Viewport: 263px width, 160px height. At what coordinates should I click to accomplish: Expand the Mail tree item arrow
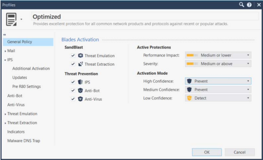pyautogui.click(x=5, y=51)
